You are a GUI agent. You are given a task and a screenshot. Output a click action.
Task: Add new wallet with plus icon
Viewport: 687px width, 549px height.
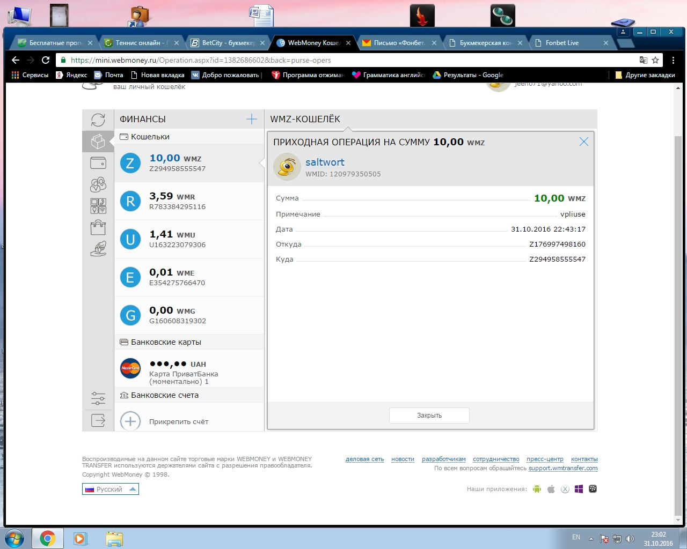click(251, 119)
